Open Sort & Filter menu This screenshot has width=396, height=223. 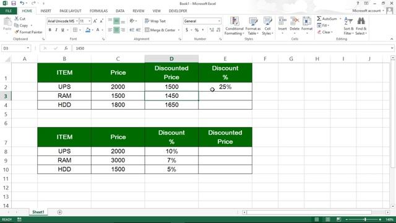(x=348, y=26)
